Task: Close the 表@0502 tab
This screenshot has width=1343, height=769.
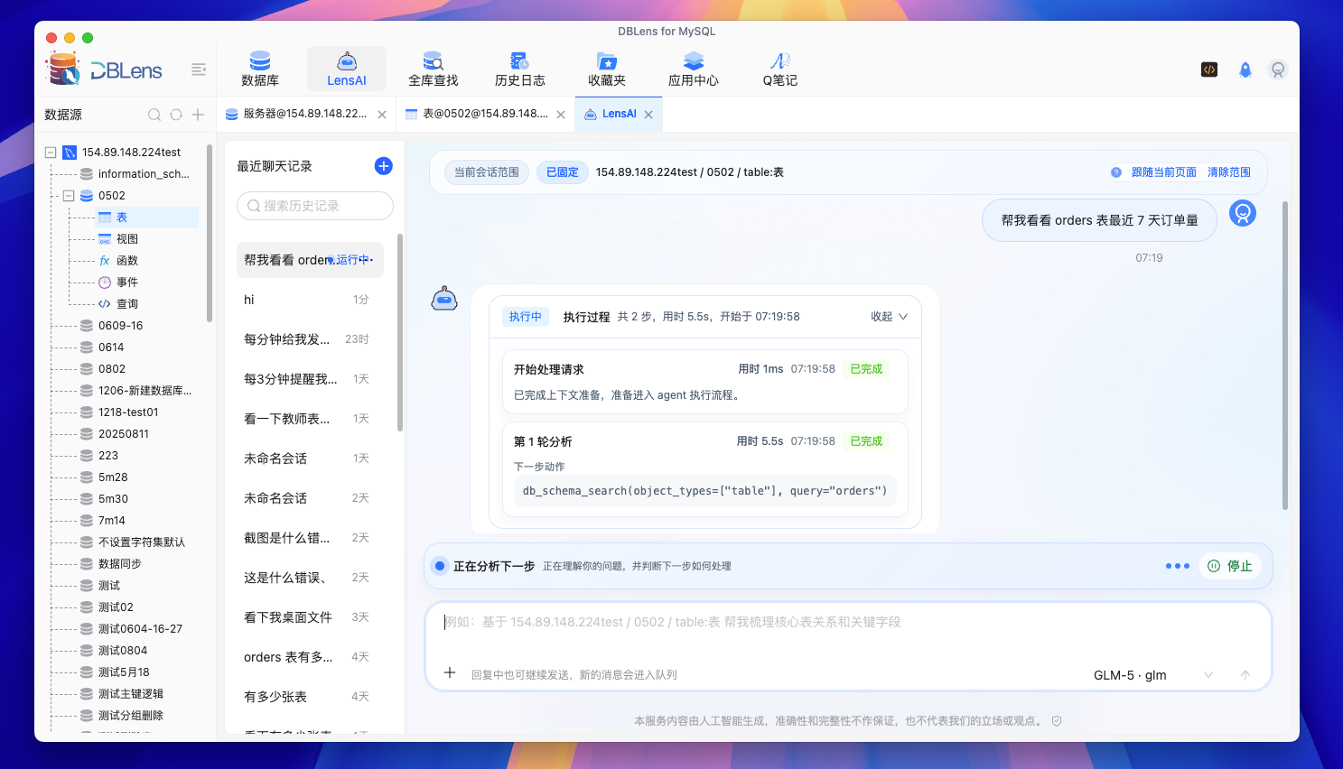Action: click(561, 115)
